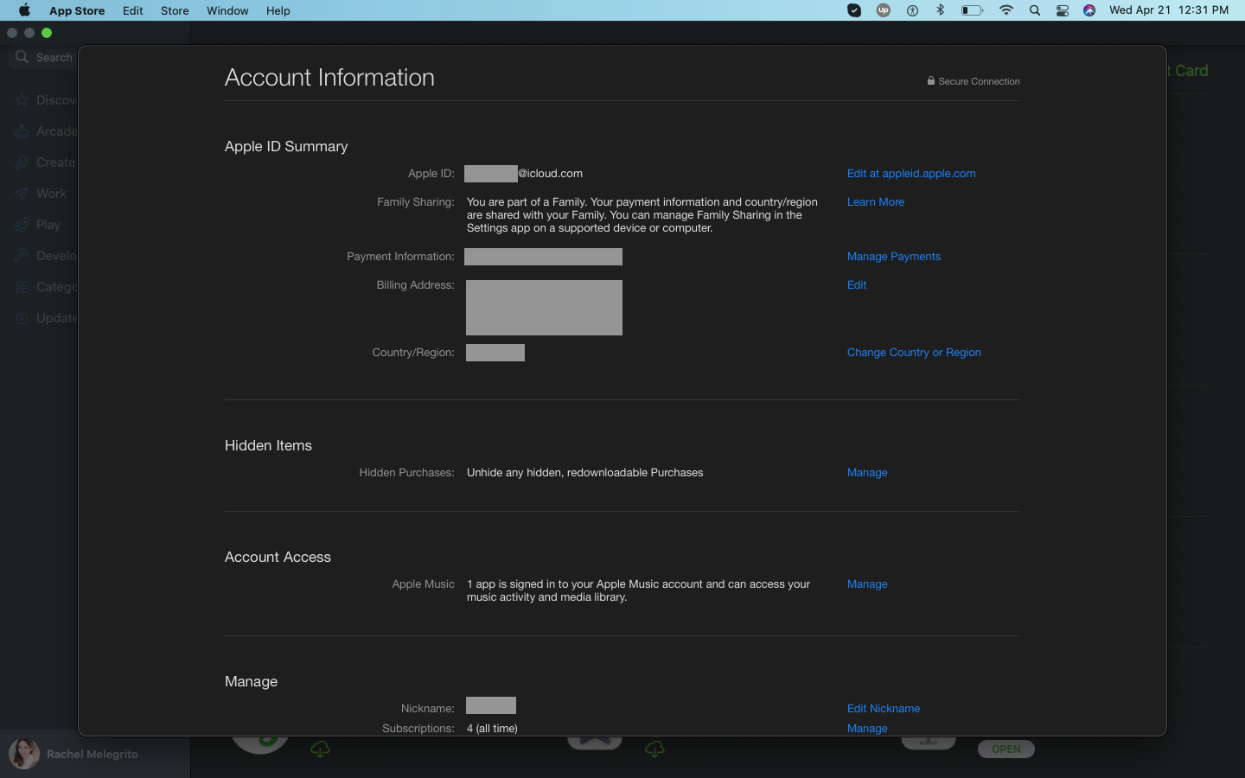Select Discover star icon in sidebar
The image size is (1245, 778).
coord(22,100)
